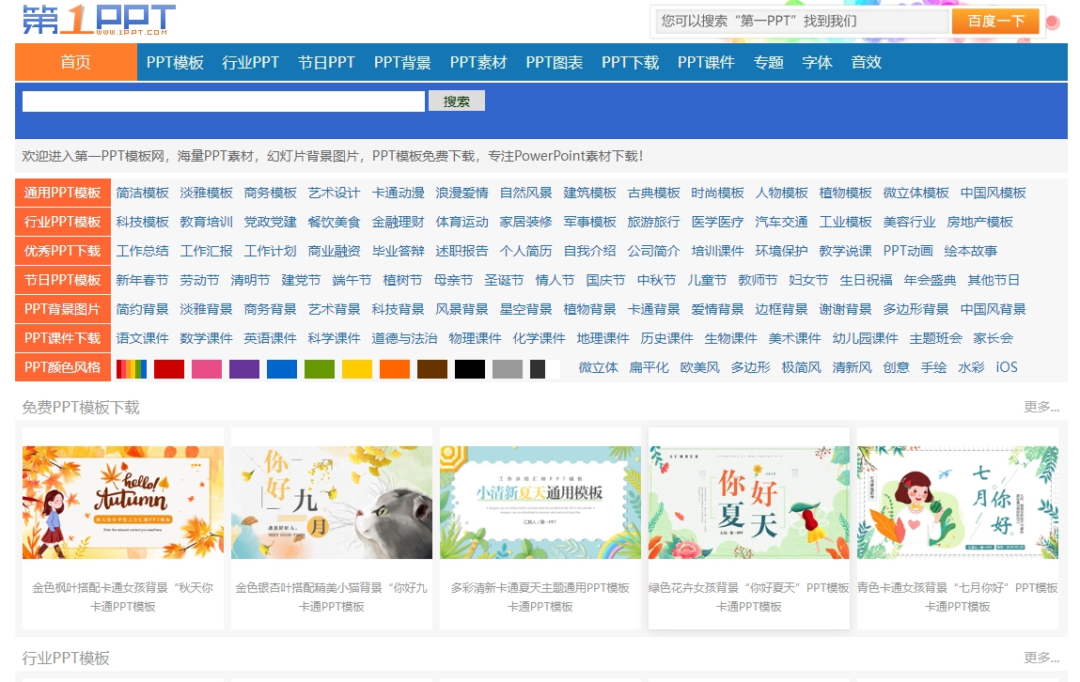
Task: Click the 工作总结 link
Action: 143,251
